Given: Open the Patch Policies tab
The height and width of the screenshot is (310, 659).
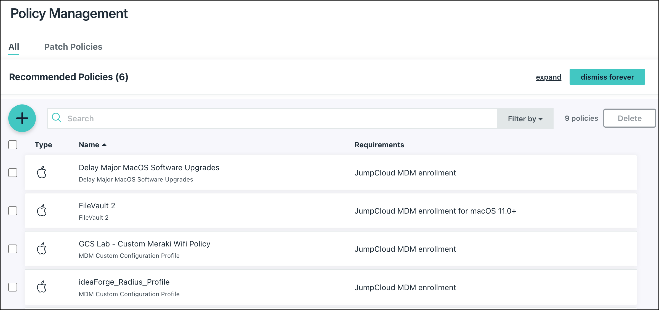Looking at the screenshot, I should (73, 47).
